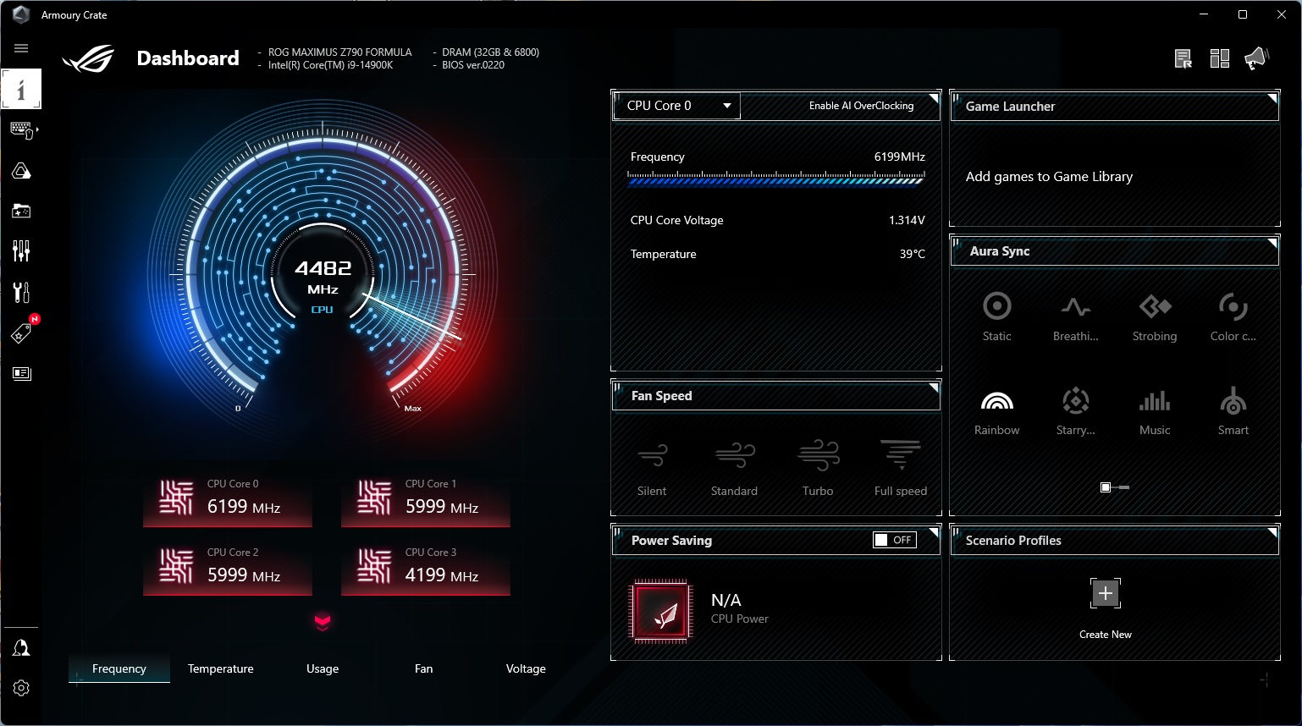Screen dimensions: 1302x726
Task: Click the 1.314V core voltage value
Action: point(907,220)
